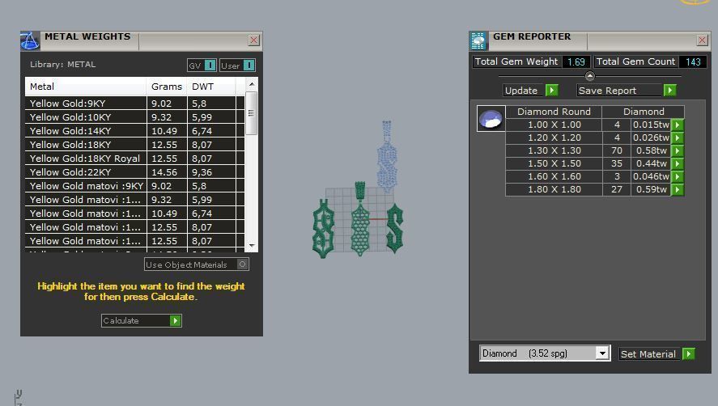Click the Grams column header

point(167,87)
